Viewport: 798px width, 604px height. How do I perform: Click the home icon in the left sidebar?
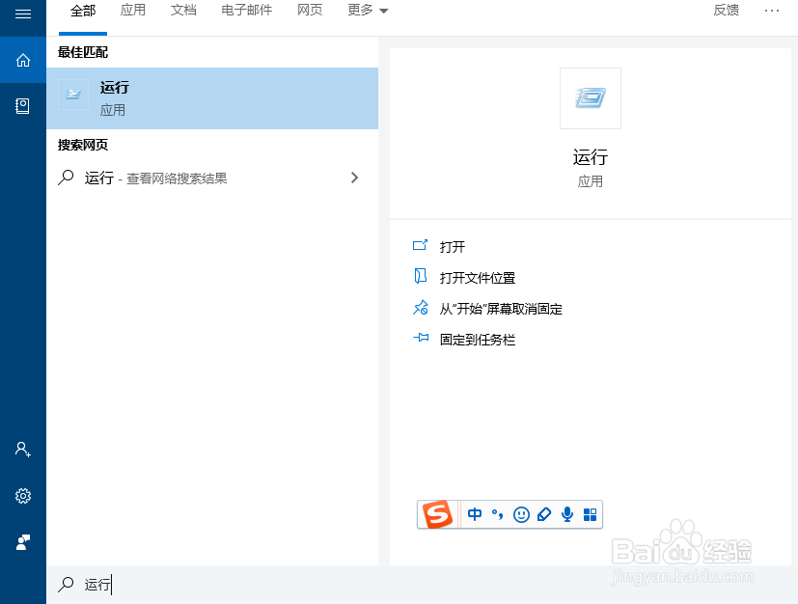[22, 60]
